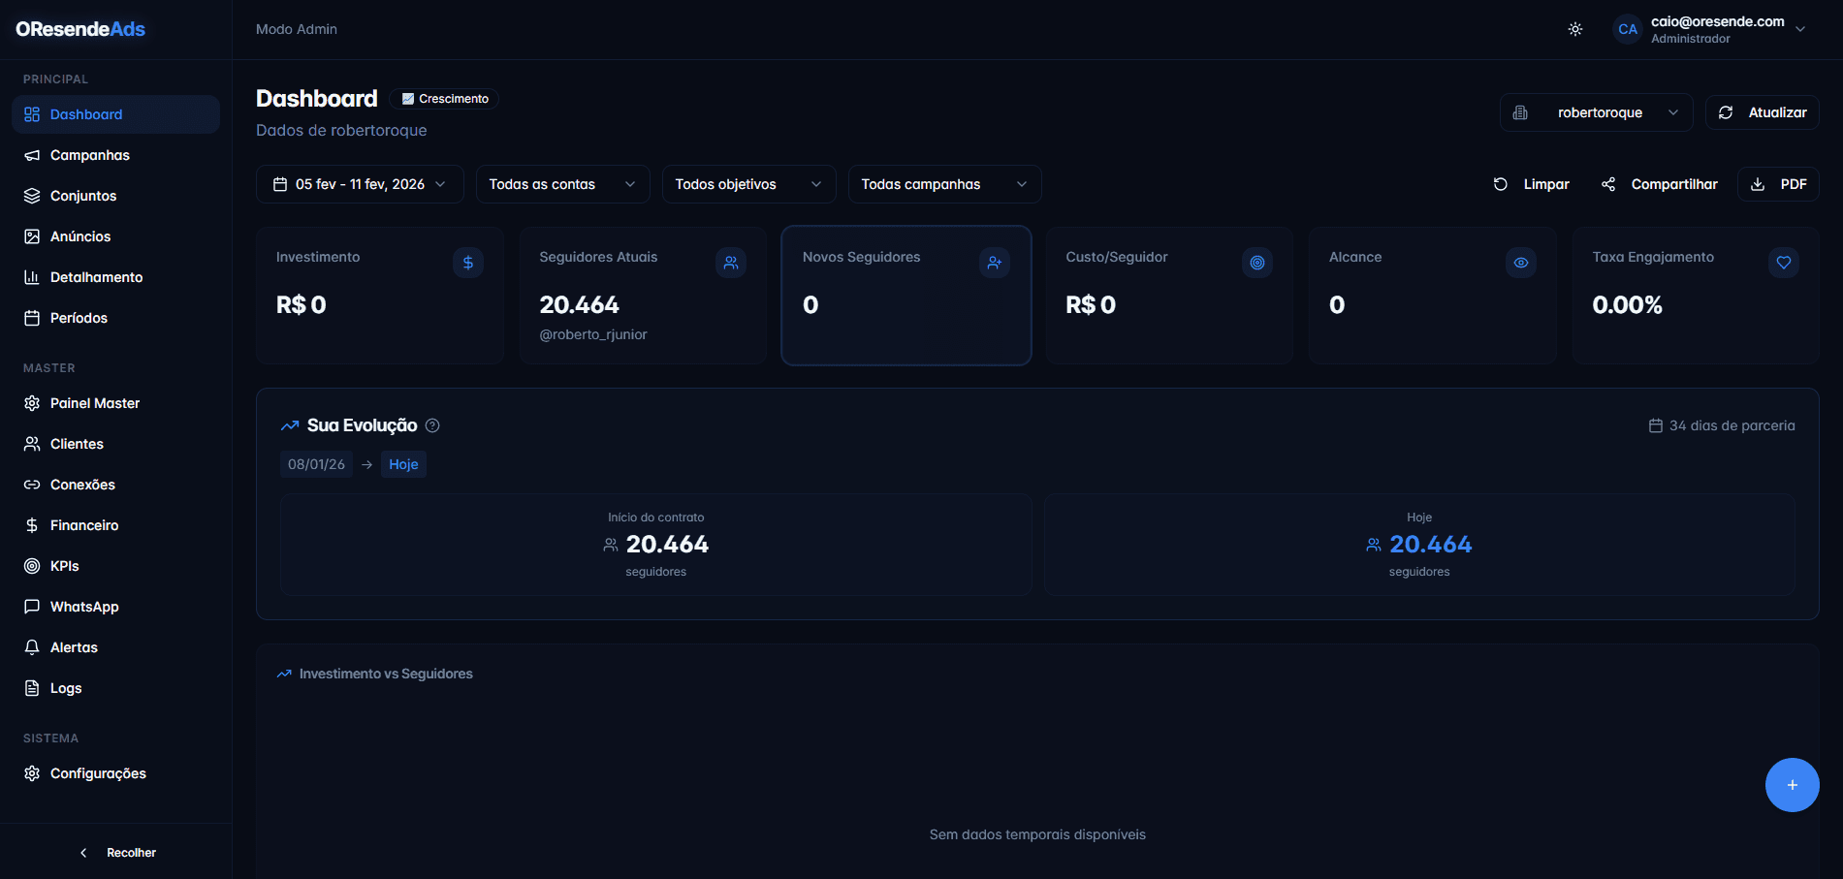Click Sem dados temporais disponíveis message
This screenshot has height=879, width=1843.
[1037, 834]
